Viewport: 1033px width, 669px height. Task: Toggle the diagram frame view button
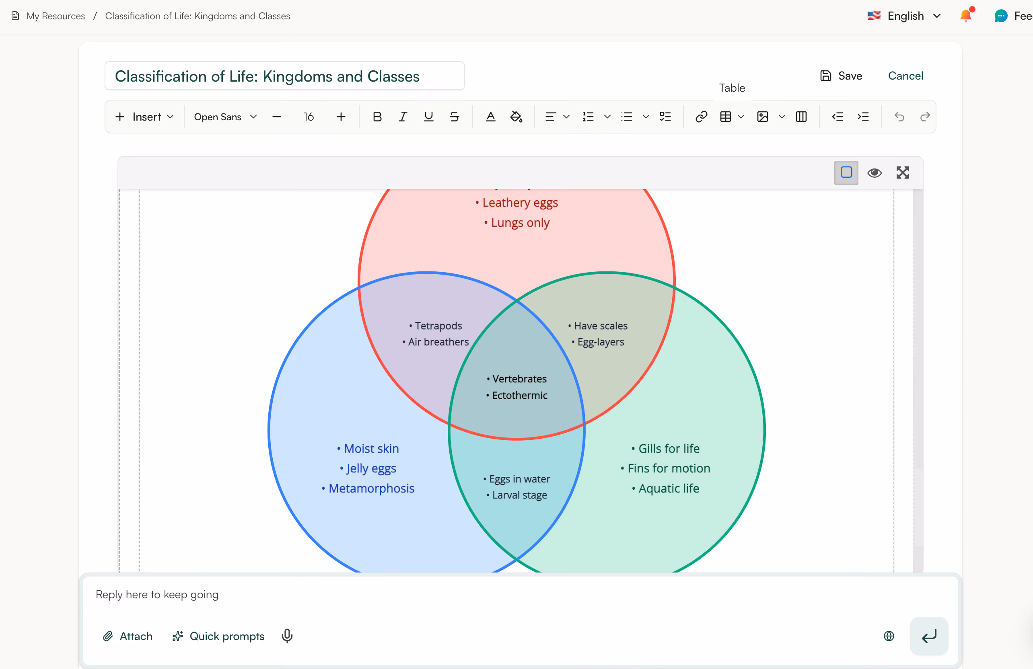(x=846, y=172)
